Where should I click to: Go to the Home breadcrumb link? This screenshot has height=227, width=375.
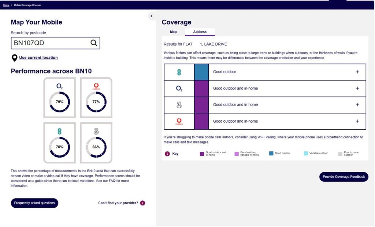6,5
